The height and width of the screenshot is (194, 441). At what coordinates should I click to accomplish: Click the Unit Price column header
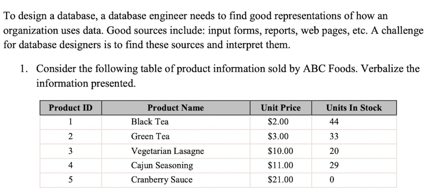pos(281,108)
